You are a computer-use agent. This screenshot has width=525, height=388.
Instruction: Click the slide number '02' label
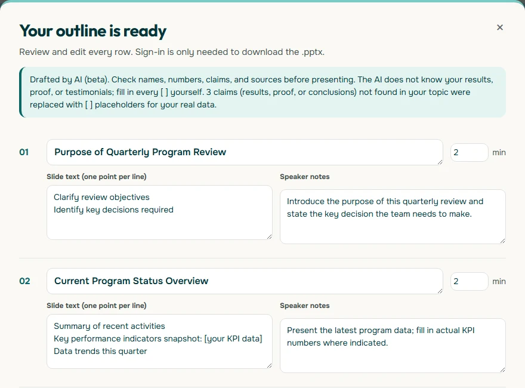coord(24,281)
